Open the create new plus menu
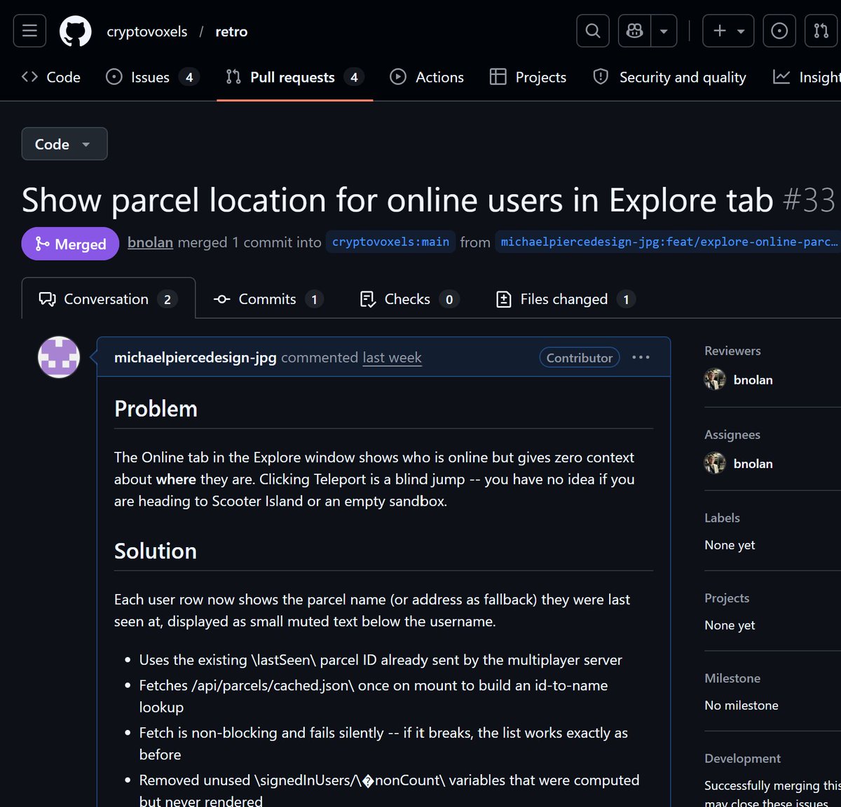841x807 pixels. [x=728, y=31]
